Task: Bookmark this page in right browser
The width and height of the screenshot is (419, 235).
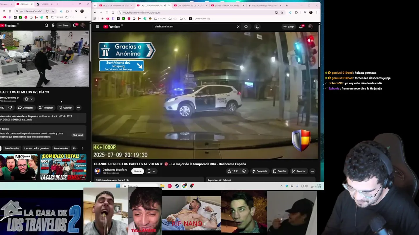Action: click(282, 12)
